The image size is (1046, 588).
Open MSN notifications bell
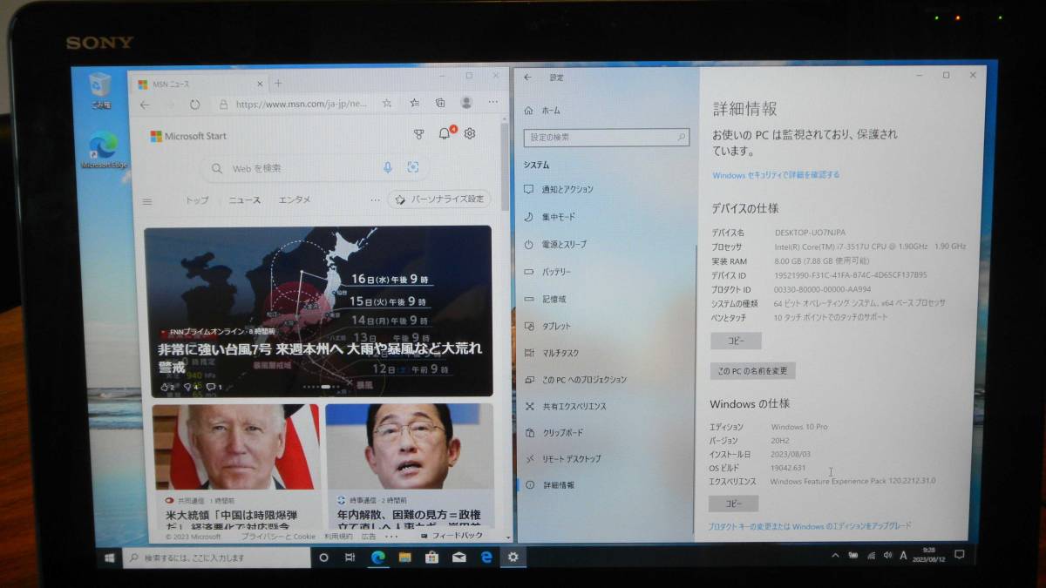(x=445, y=133)
